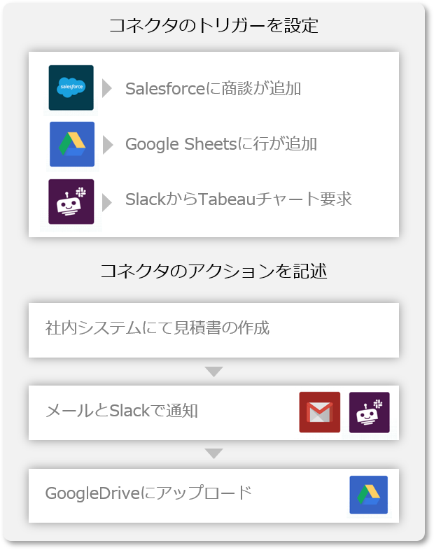The width and height of the screenshot is (434, 550).
Task: Pick 'SlackからTabeauチャート要求' trigger
Action: [238, 199]
